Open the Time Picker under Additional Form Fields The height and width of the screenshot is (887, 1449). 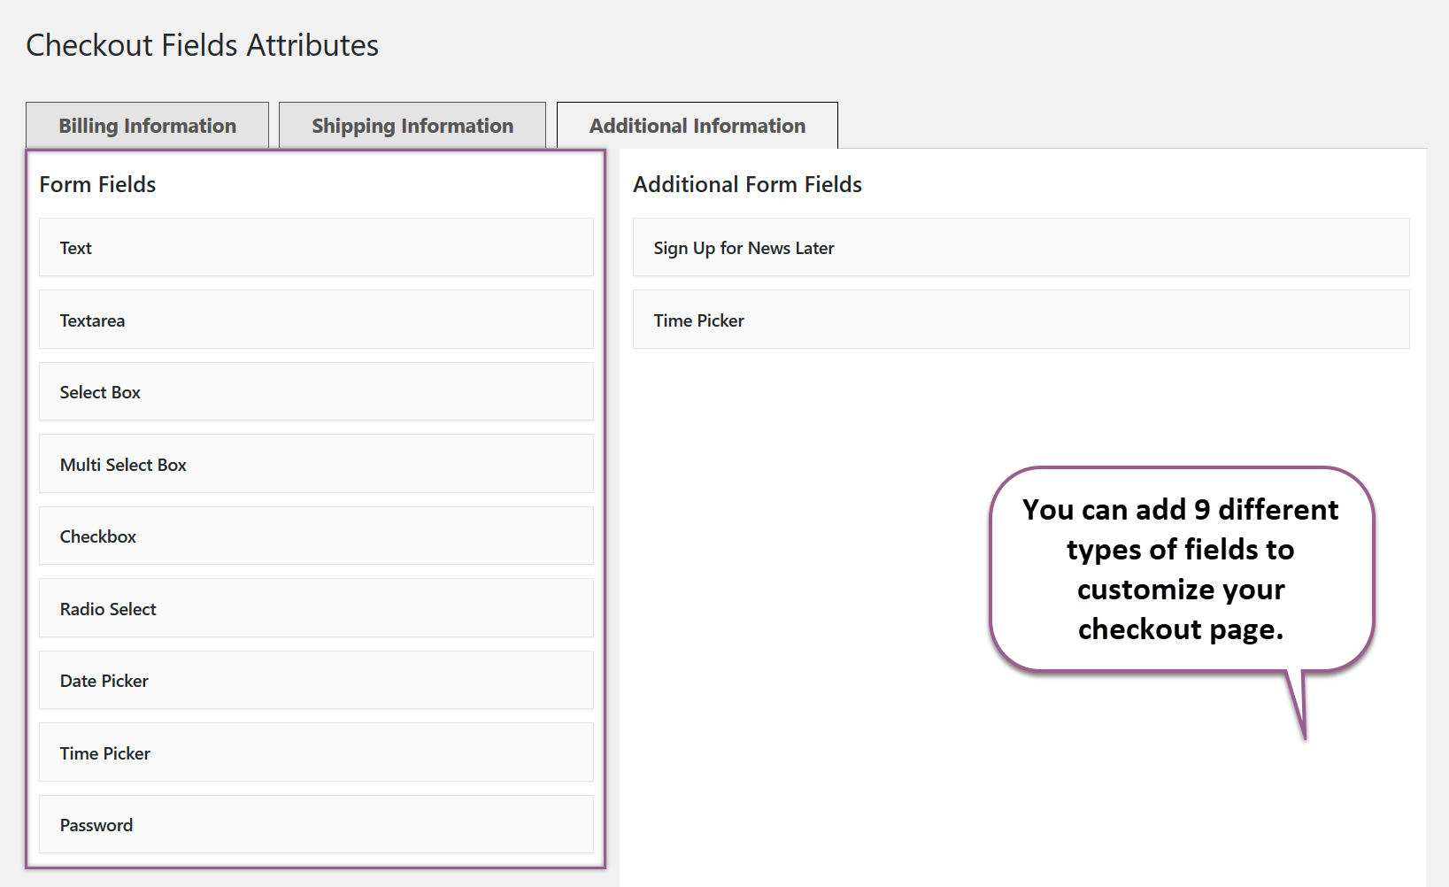click(1020, 320)
